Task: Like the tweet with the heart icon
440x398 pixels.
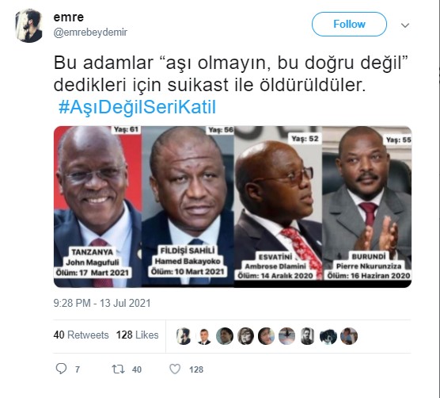Action: coord(175,369)
